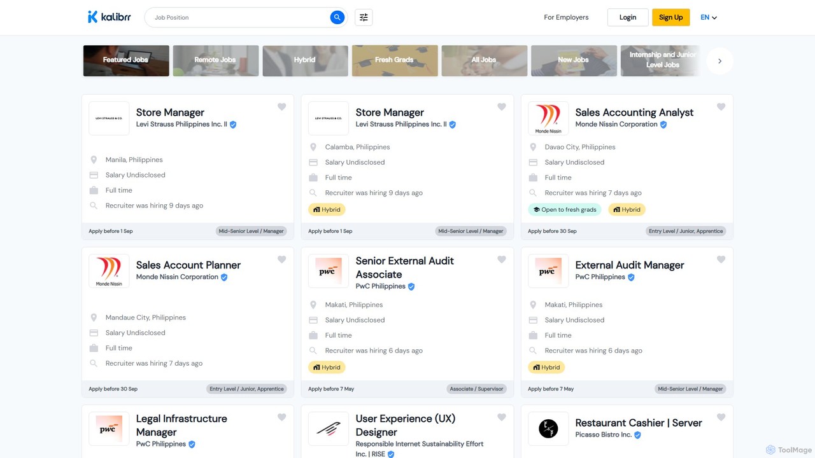Click PwC logo on External Audit Manager card
Image resolution: width=815 pixels, height=458 pixels.
(x=548, y=271)
